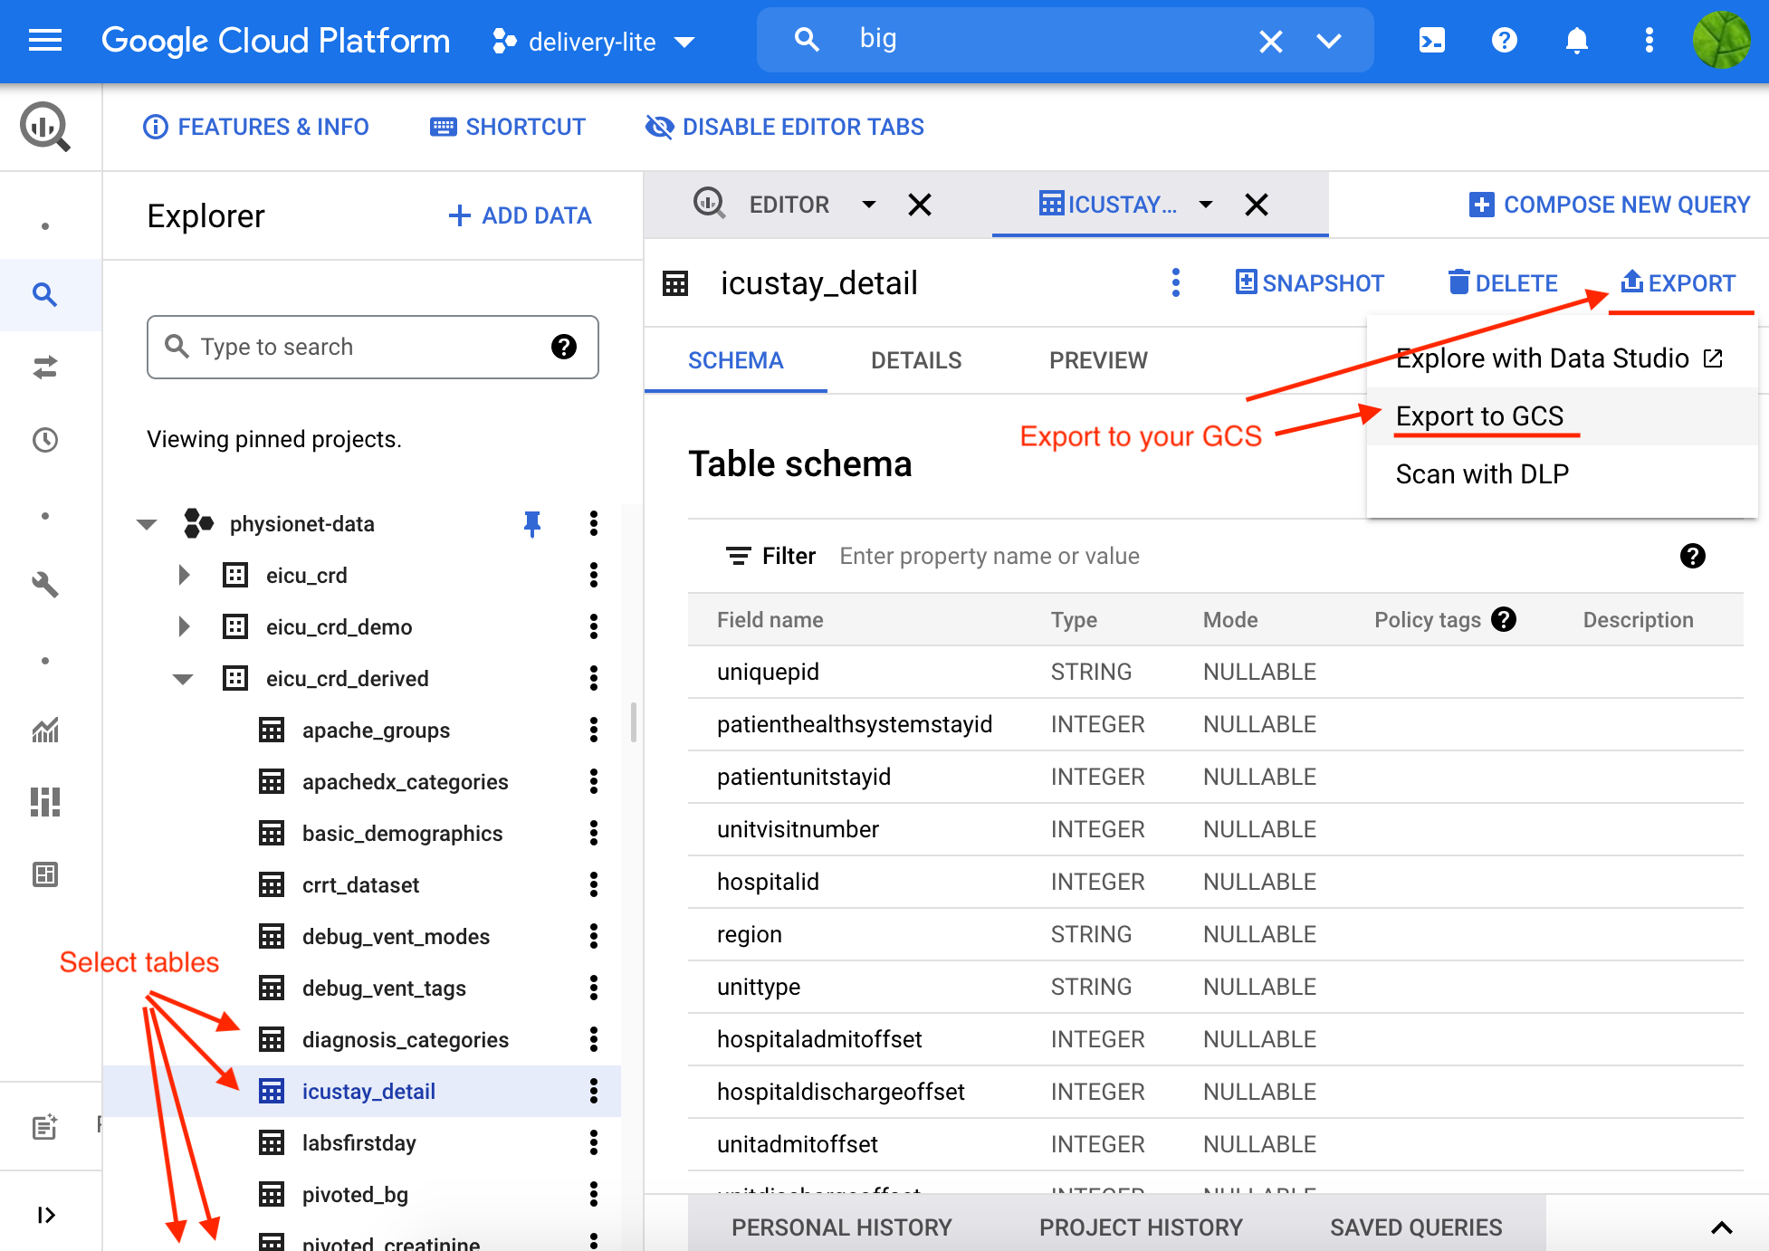Open the user account avatar

click(1721, 41)
